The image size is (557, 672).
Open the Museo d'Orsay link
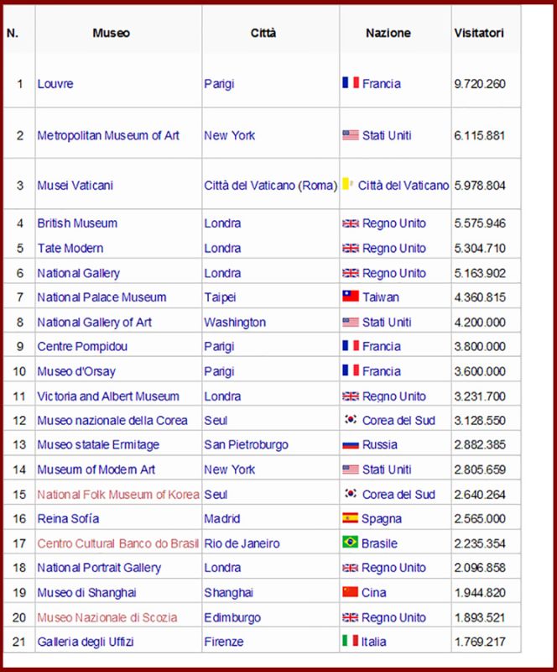pyautogui.click(x=76, y=371)
